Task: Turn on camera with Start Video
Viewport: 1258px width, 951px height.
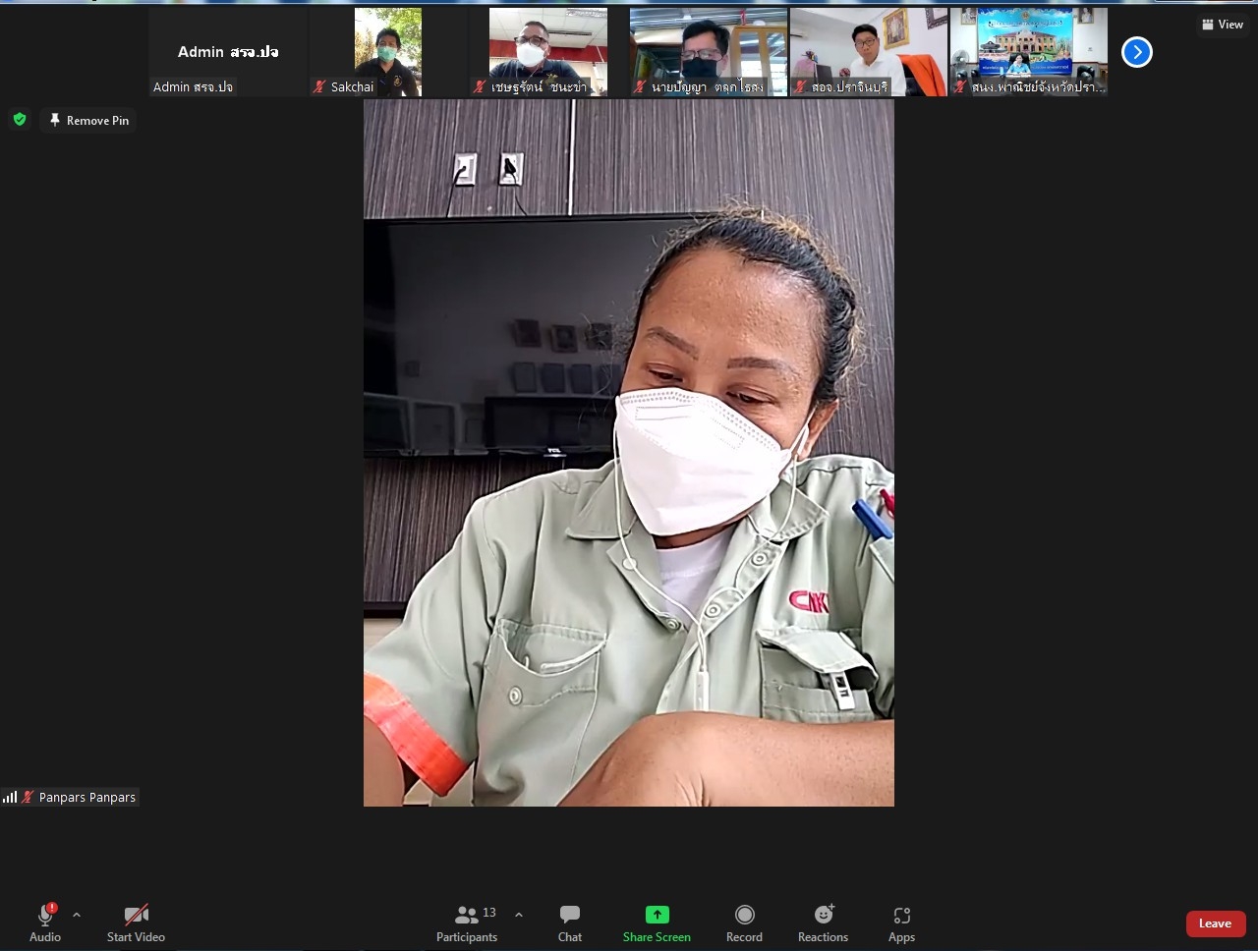Action: point(136,923)
